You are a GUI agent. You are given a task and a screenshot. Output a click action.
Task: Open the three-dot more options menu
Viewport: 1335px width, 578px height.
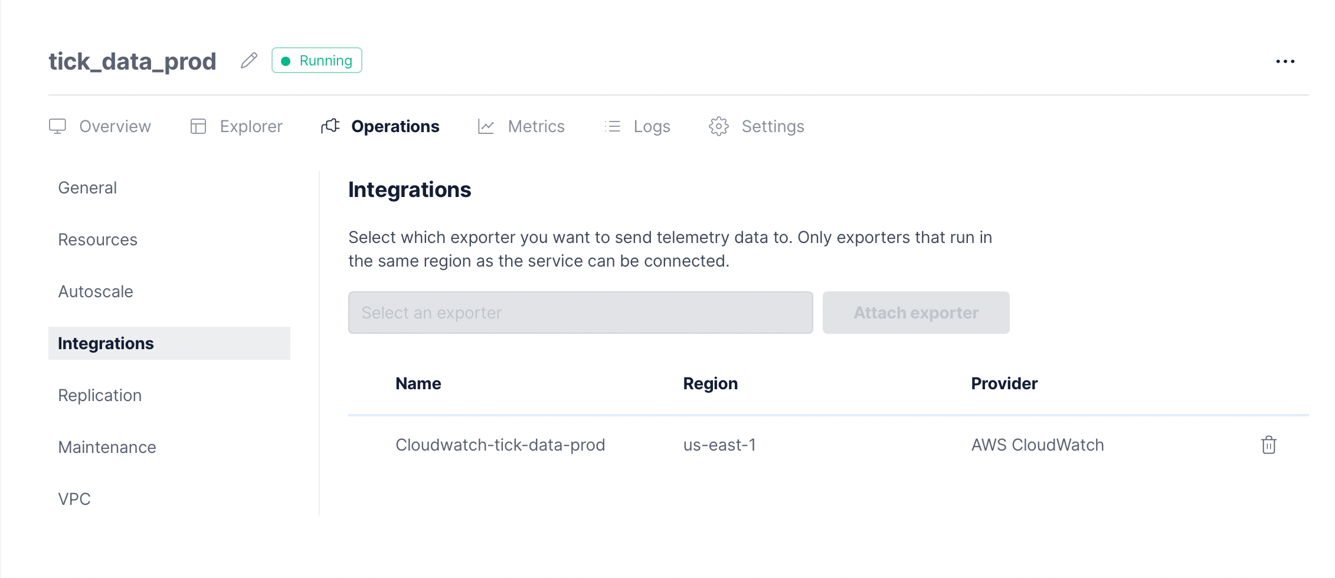(x=1285, y=61)
